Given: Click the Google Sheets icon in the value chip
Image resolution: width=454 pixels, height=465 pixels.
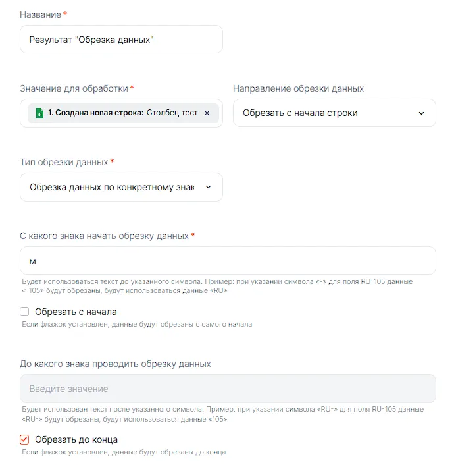Looking at the screenshot, I should (39, 113).
